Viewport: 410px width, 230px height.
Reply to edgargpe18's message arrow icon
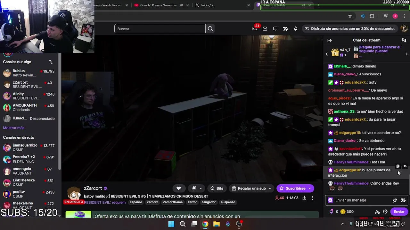[x=405, y=166]
